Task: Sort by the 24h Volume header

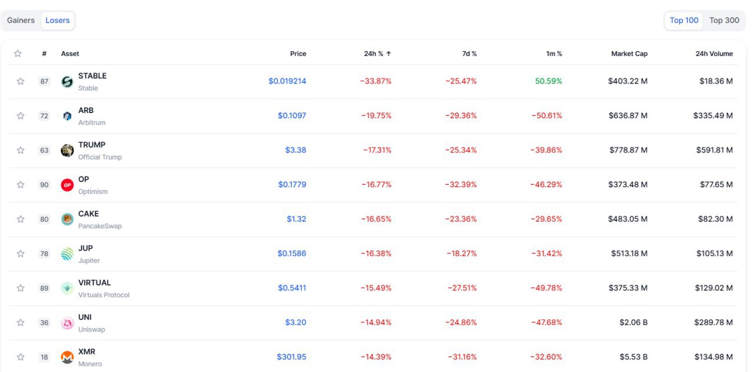Action: tap(714, 54)
